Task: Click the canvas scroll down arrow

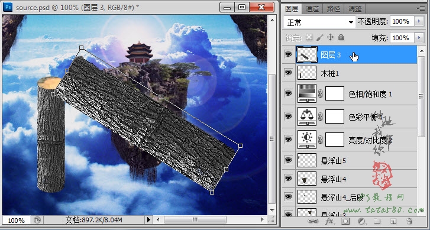Action: pyautogui.click(x=271, y=210)
